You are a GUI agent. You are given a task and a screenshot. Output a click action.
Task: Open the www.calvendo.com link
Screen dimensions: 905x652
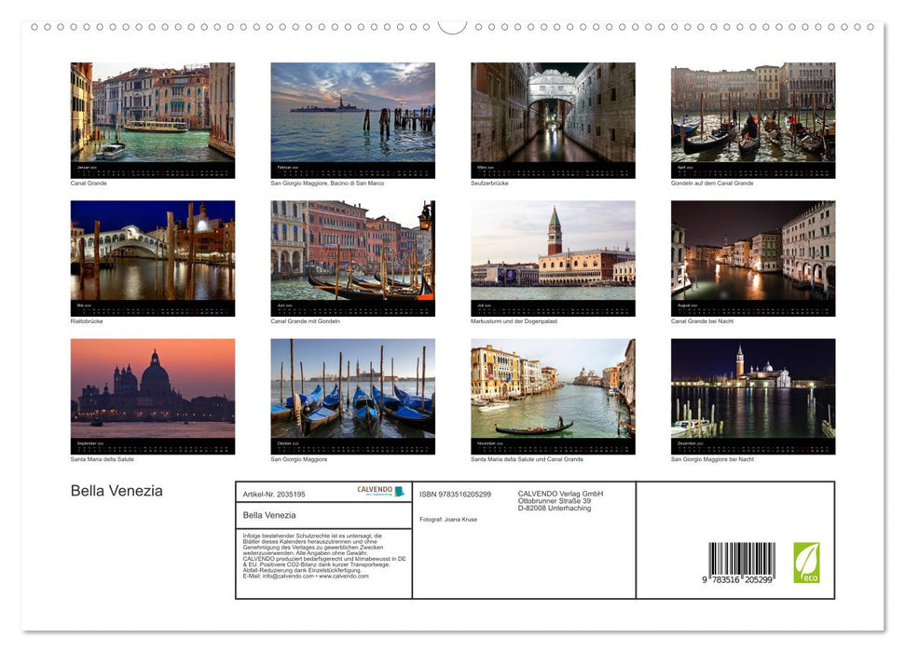point(343,577)
